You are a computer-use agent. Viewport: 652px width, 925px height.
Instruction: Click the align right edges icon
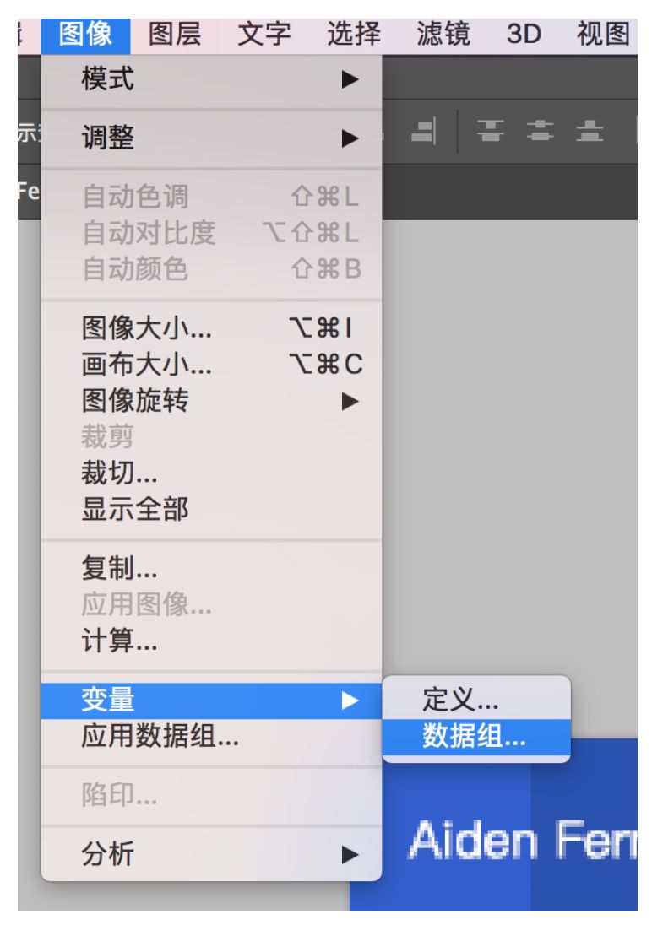423,130
